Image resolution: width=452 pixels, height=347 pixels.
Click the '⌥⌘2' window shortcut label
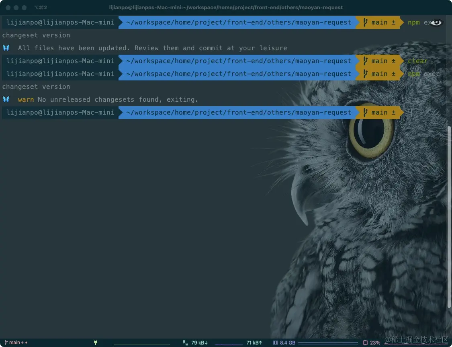(x=41, y=8)
